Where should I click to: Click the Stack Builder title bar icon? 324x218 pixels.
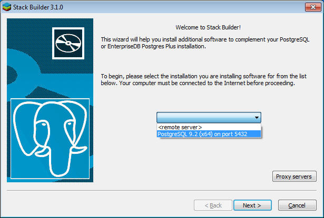(7, 7)
